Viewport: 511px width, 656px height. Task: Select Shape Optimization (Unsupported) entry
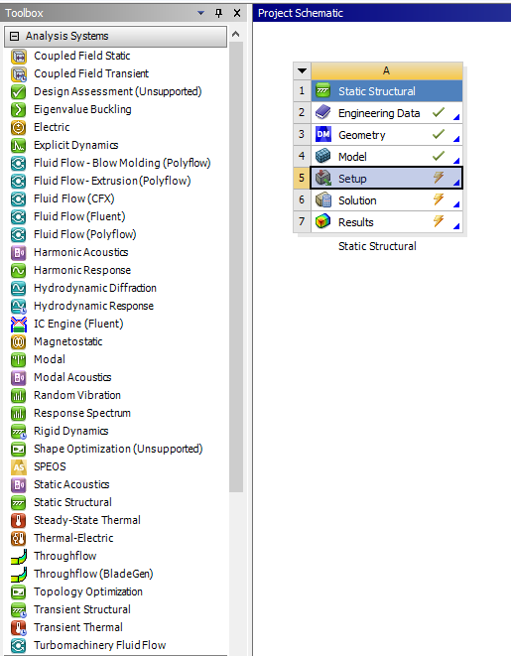pos(118,449)
